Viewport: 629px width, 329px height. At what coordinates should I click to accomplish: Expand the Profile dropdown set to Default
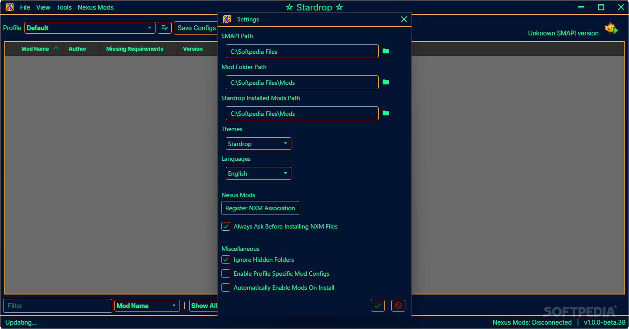tap(90, 28)
